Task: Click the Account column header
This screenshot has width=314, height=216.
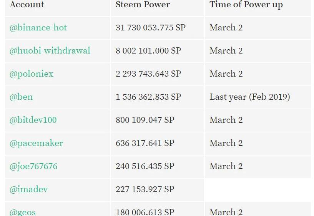Action: [x=27, y=5]
